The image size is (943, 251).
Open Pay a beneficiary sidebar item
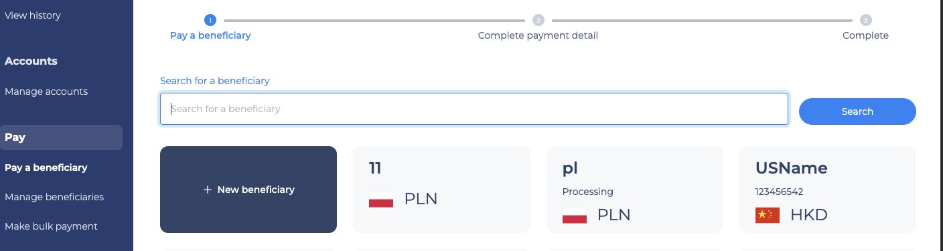coord(46,168)
